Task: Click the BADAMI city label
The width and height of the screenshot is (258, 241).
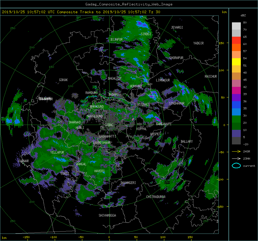Action: (x=114, y=95)
